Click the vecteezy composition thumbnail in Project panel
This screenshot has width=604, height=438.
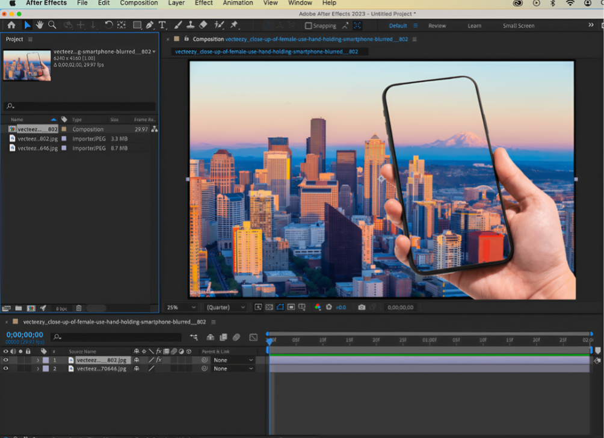(x=26, y=63)
